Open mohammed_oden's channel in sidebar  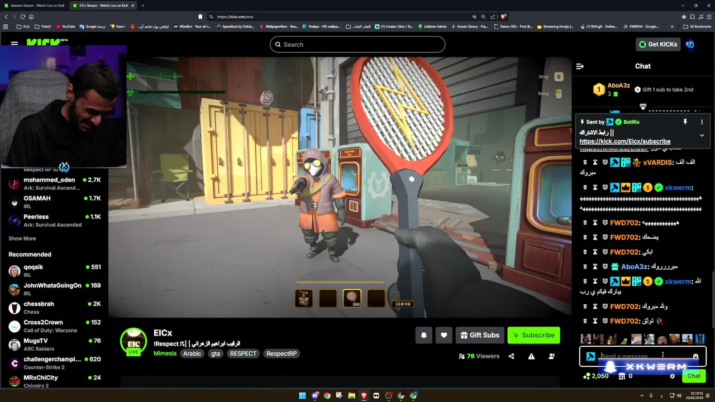pos(55,184)
